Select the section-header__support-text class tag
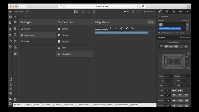The height and width of the screenshot is (112, 199). 170,29
